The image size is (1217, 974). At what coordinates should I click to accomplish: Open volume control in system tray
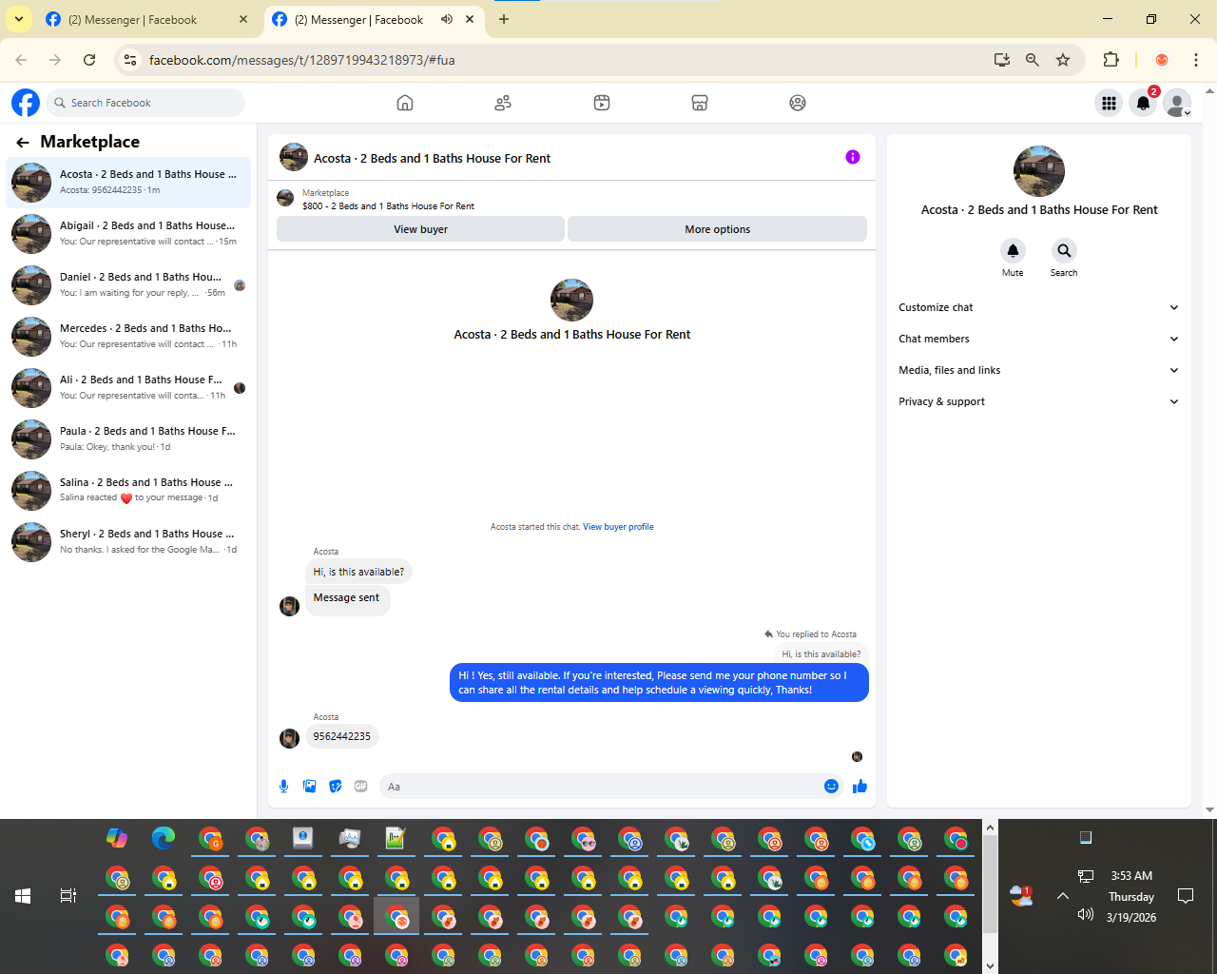click(x=1086, y=914)
